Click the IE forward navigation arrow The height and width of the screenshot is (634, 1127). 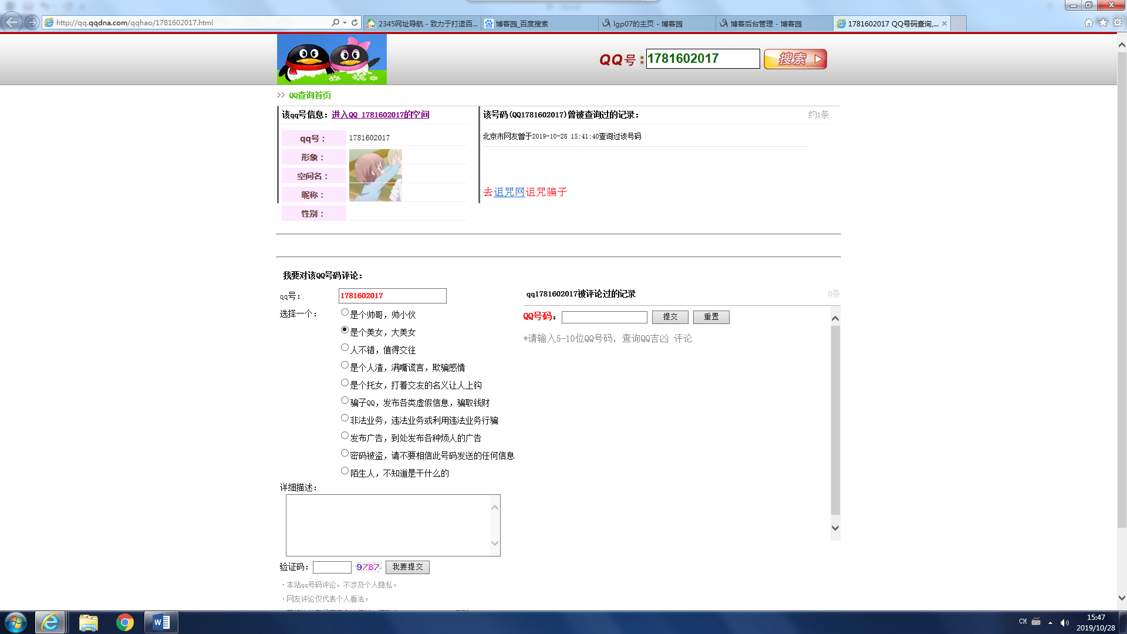click(x=32, y=22)
